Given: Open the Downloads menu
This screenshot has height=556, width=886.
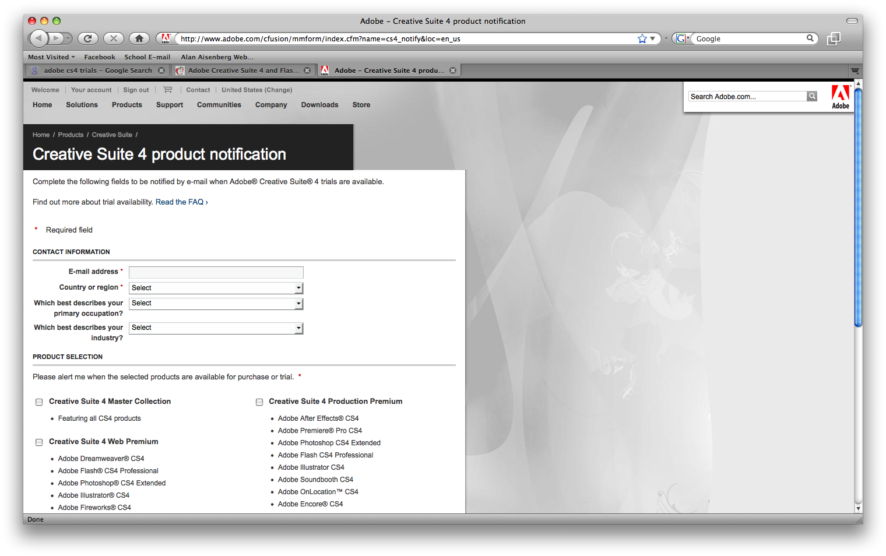Looking at the screenshot, I should point(319,105).
